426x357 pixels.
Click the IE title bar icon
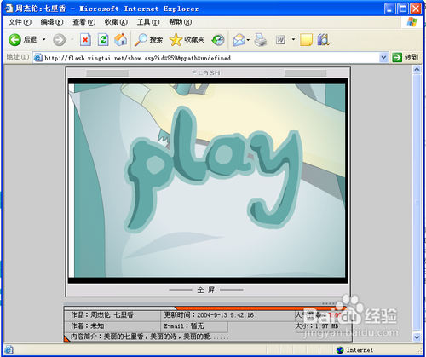(9, 9)
